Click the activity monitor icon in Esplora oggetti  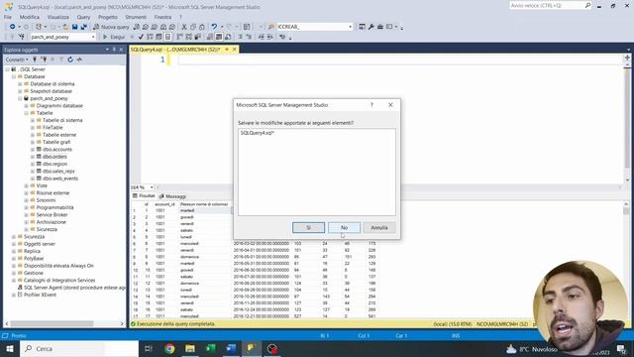click(x=79, y=59)
